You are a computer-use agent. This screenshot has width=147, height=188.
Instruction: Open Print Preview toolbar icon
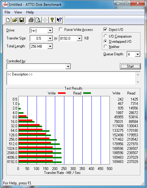[38, 20]
